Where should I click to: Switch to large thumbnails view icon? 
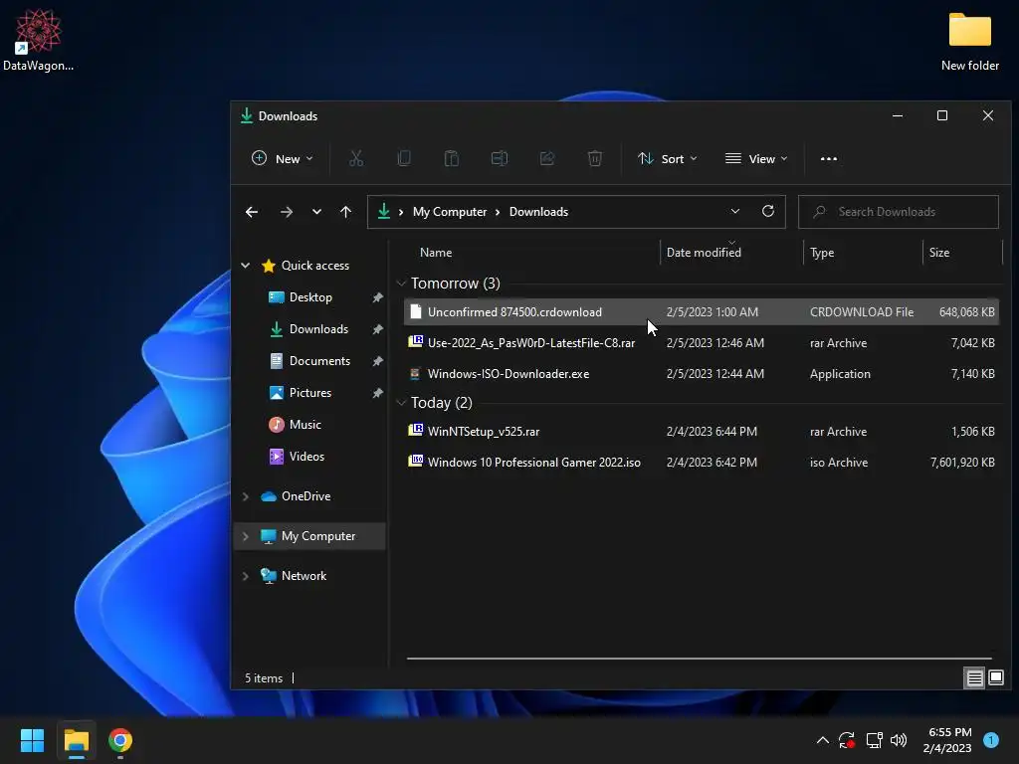point(996,678)
